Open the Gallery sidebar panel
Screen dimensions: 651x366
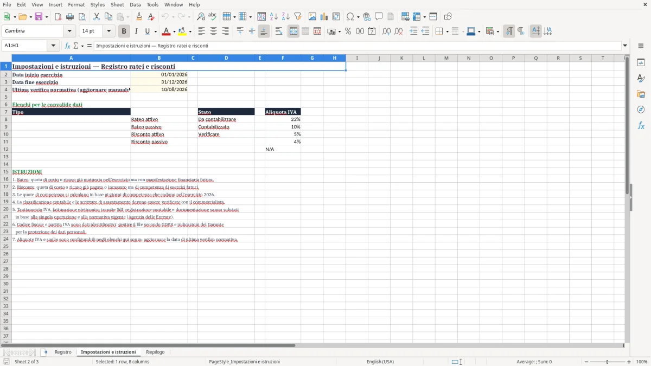(641, 94)
